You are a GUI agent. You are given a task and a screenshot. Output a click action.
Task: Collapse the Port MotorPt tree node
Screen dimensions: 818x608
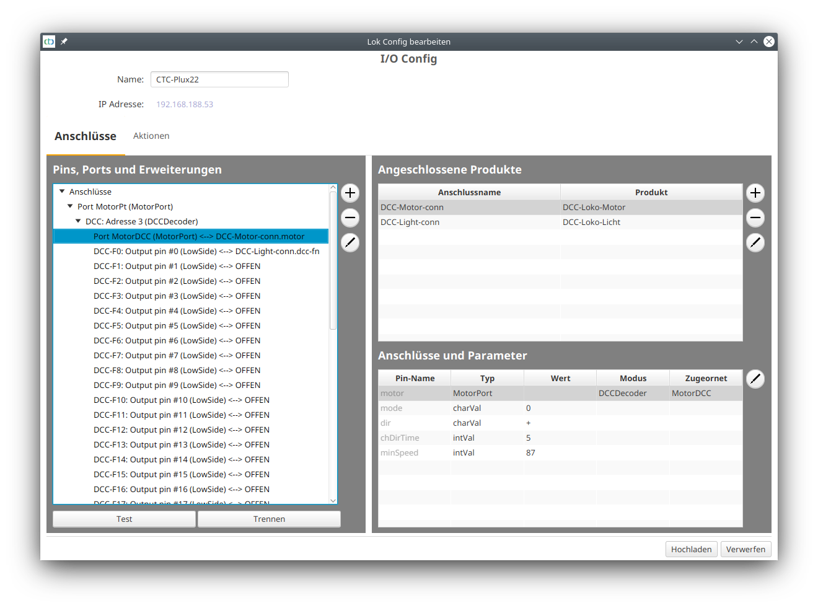70,206
